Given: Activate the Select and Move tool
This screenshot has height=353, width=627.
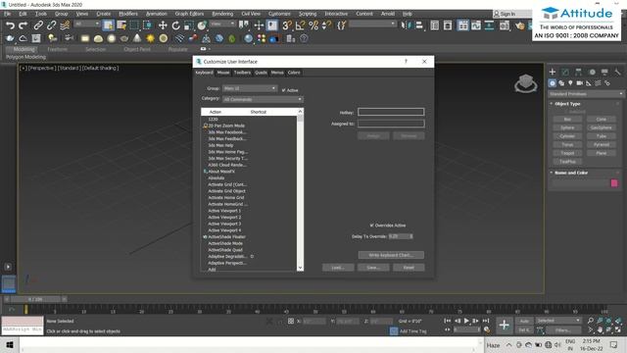Looking at the screenshot, I should (163, 25).
